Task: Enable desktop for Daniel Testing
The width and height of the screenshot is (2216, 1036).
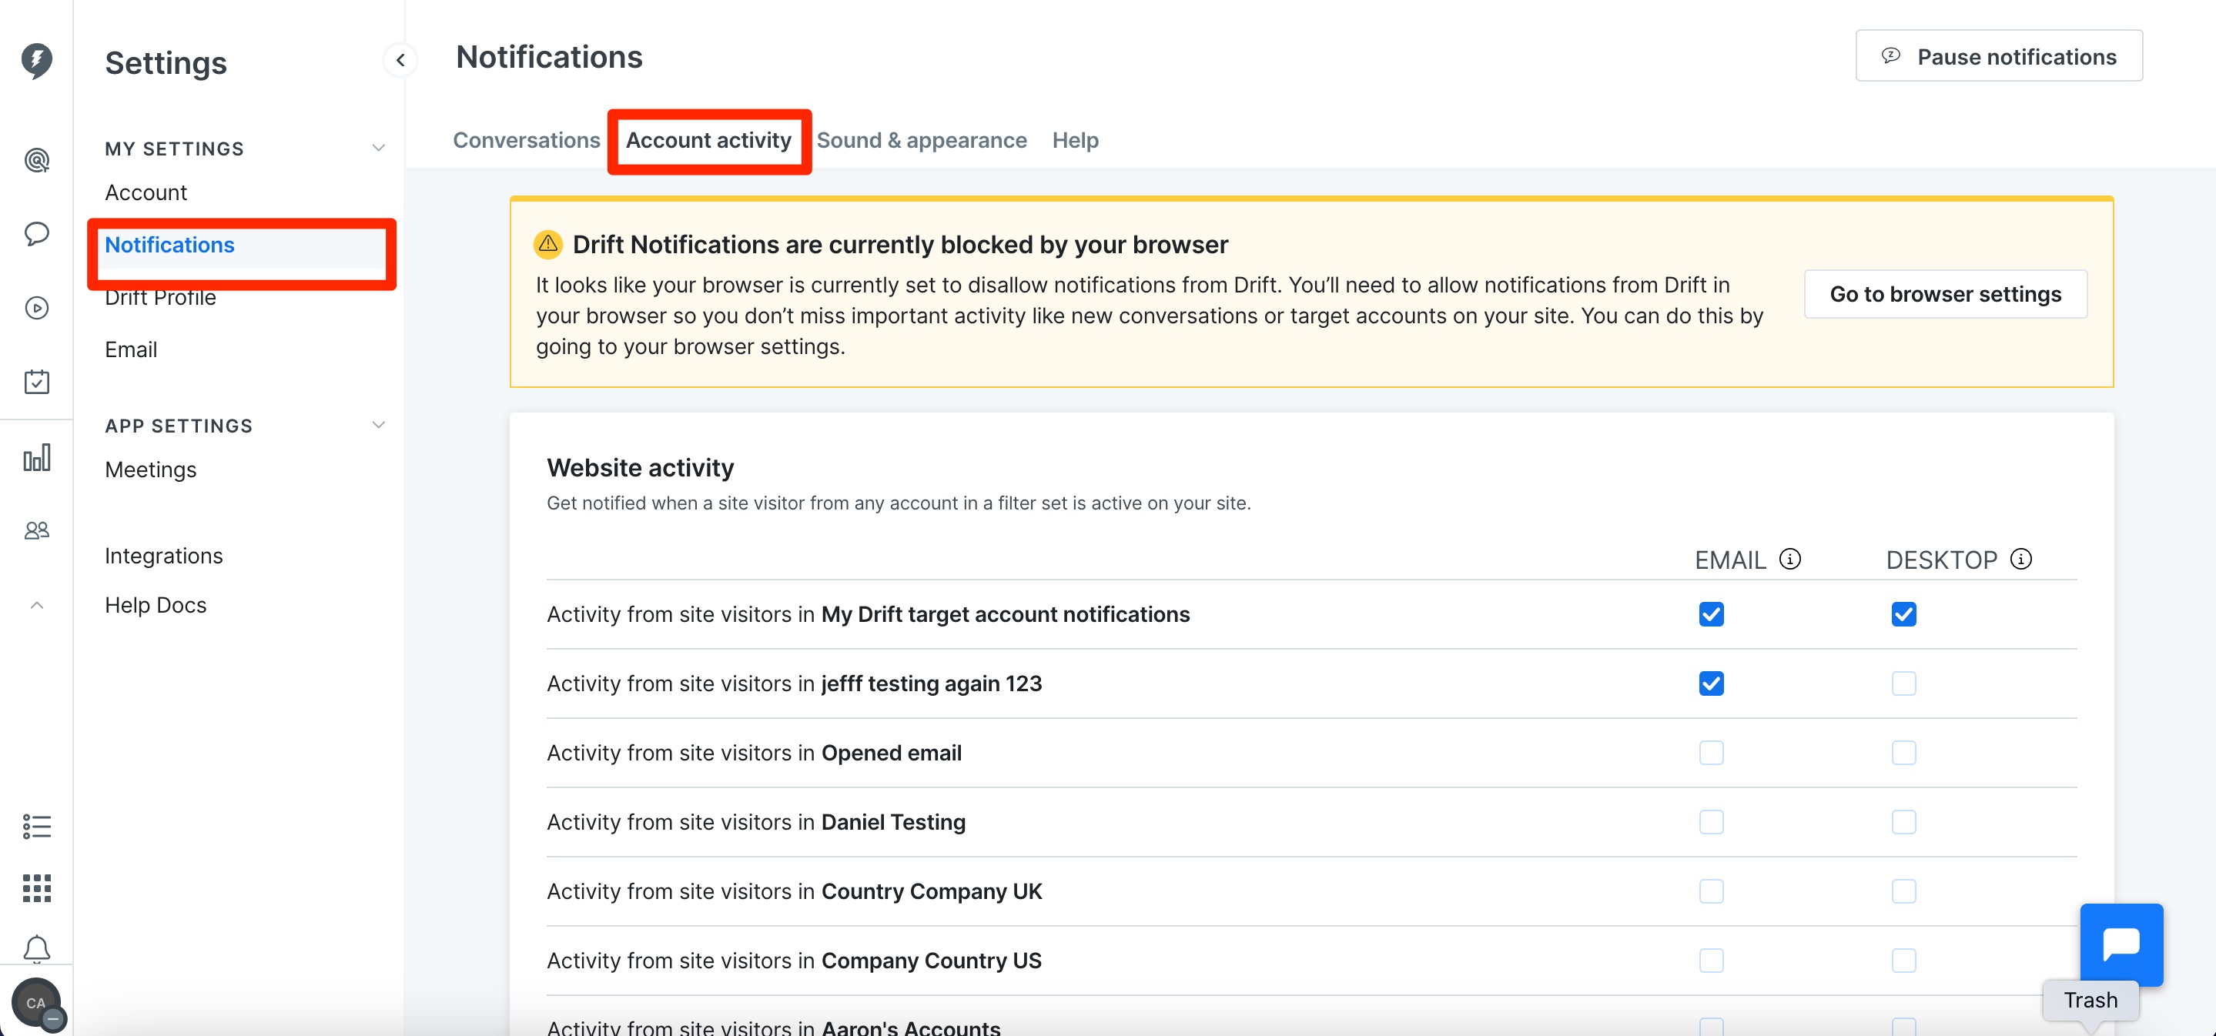Action: pyautogui.click(x=1903, y=823)
